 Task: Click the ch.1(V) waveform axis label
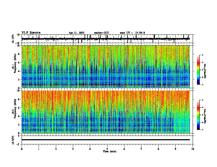(x=13, y=39)
